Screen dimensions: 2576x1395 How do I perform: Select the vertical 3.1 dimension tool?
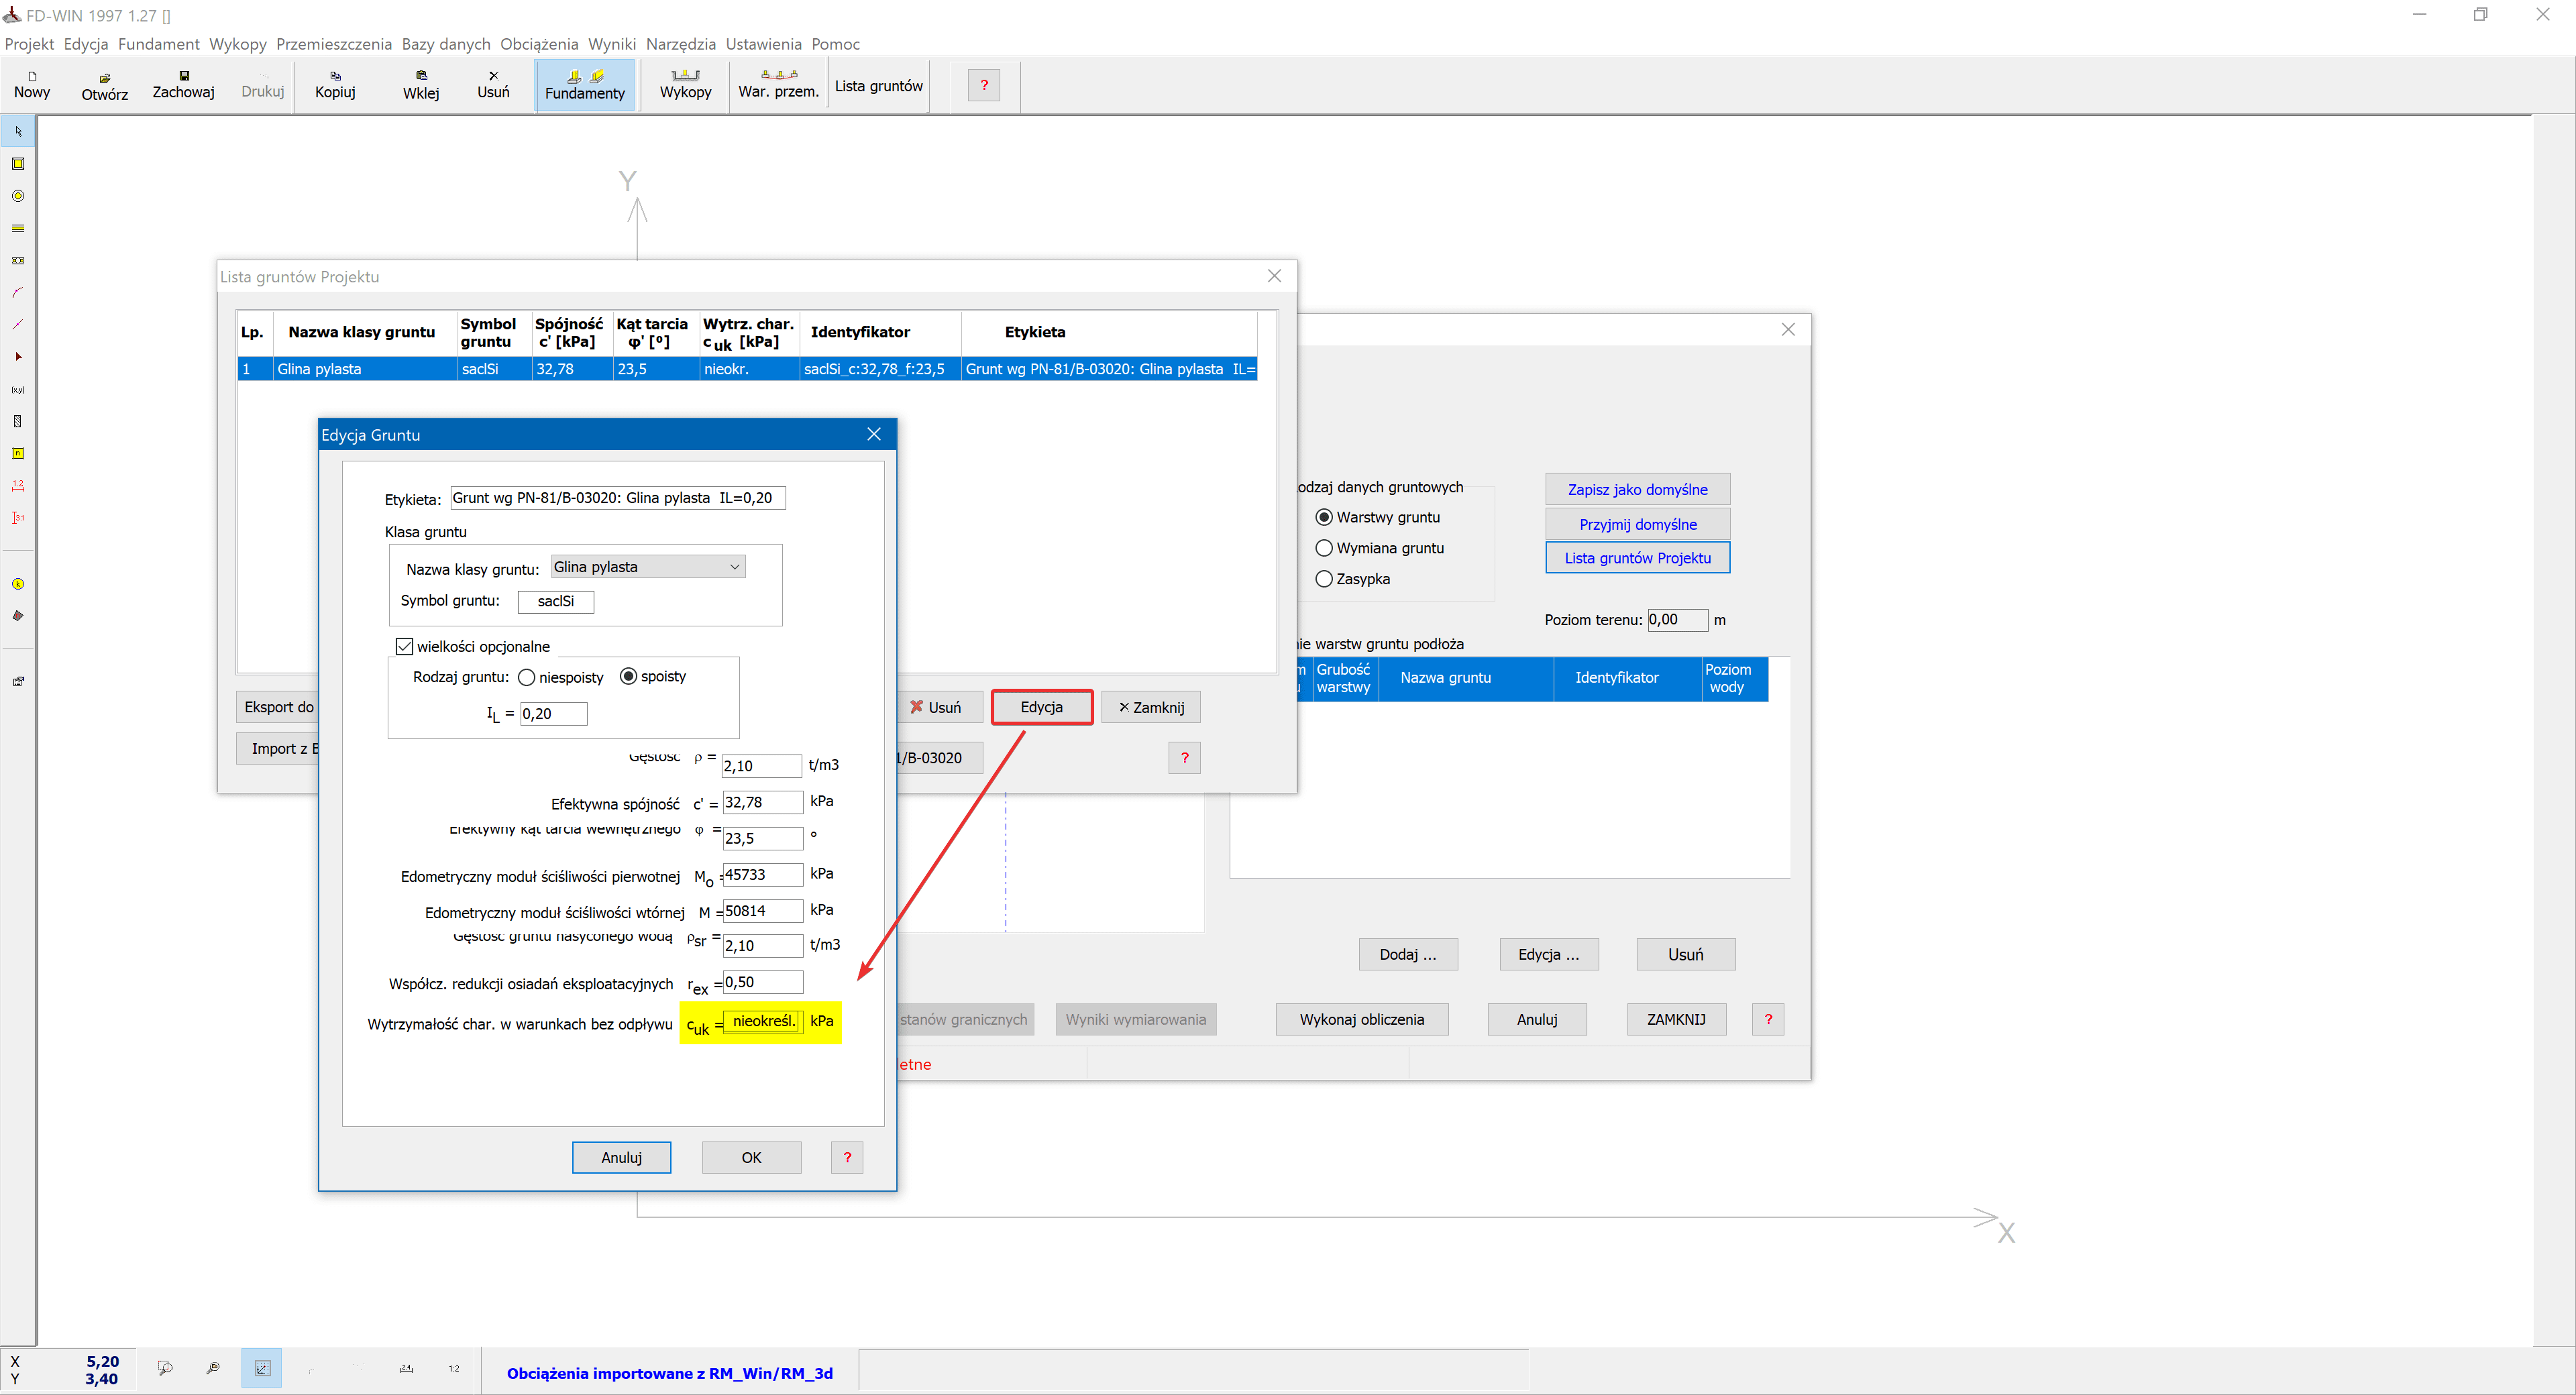point(18,517)
